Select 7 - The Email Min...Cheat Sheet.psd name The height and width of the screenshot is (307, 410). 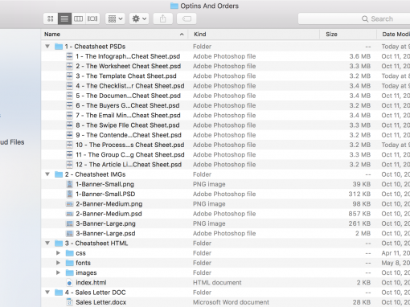click(x=128, y=116)
